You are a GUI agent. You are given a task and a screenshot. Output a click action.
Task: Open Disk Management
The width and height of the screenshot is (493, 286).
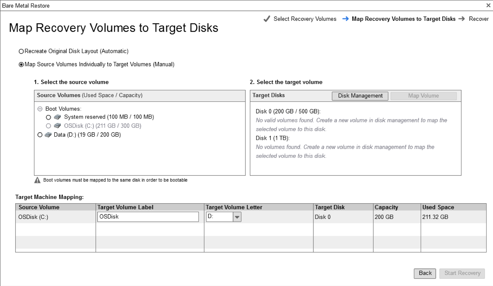pos(360,96)
